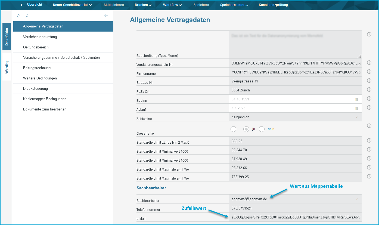The width and height of the screenshot is (379, 225).
Task: Open the Drucken dropdown menu
Action: 143,5
